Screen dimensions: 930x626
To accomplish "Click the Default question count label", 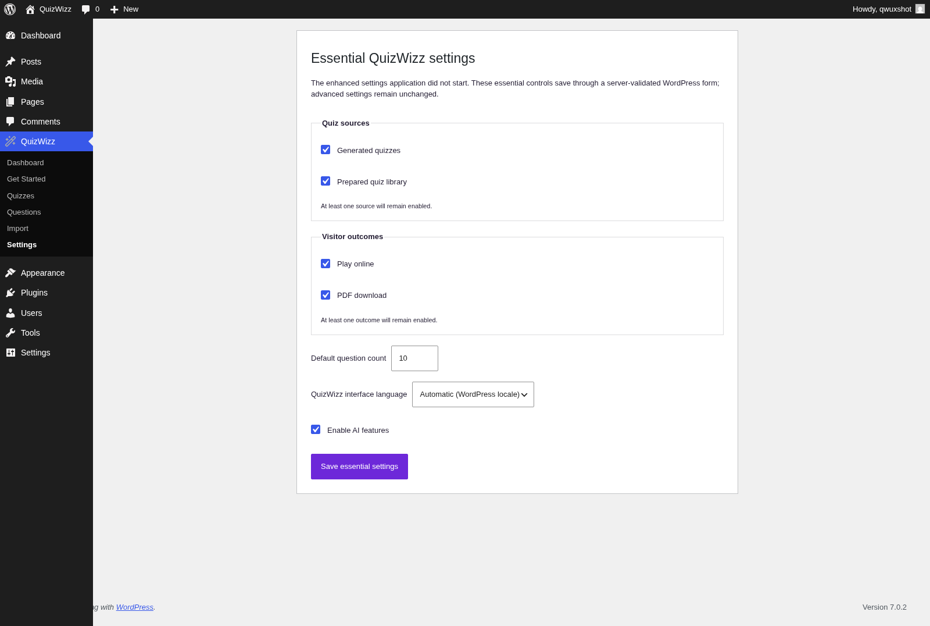I will click(x=349, y=358).
